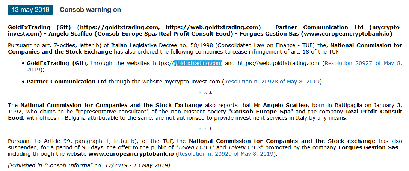Screen dimensions: 409x171
Task: Click the Published in Consob Informa note
Action: 89,165
